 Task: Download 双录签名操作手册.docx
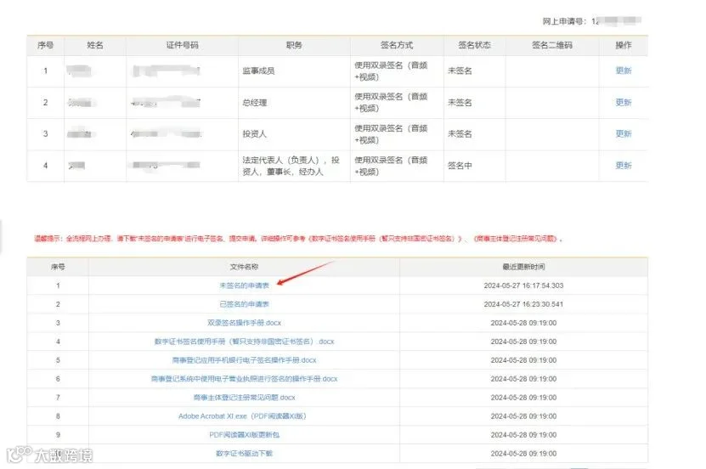pyautogui.click(x=244, y=323)
